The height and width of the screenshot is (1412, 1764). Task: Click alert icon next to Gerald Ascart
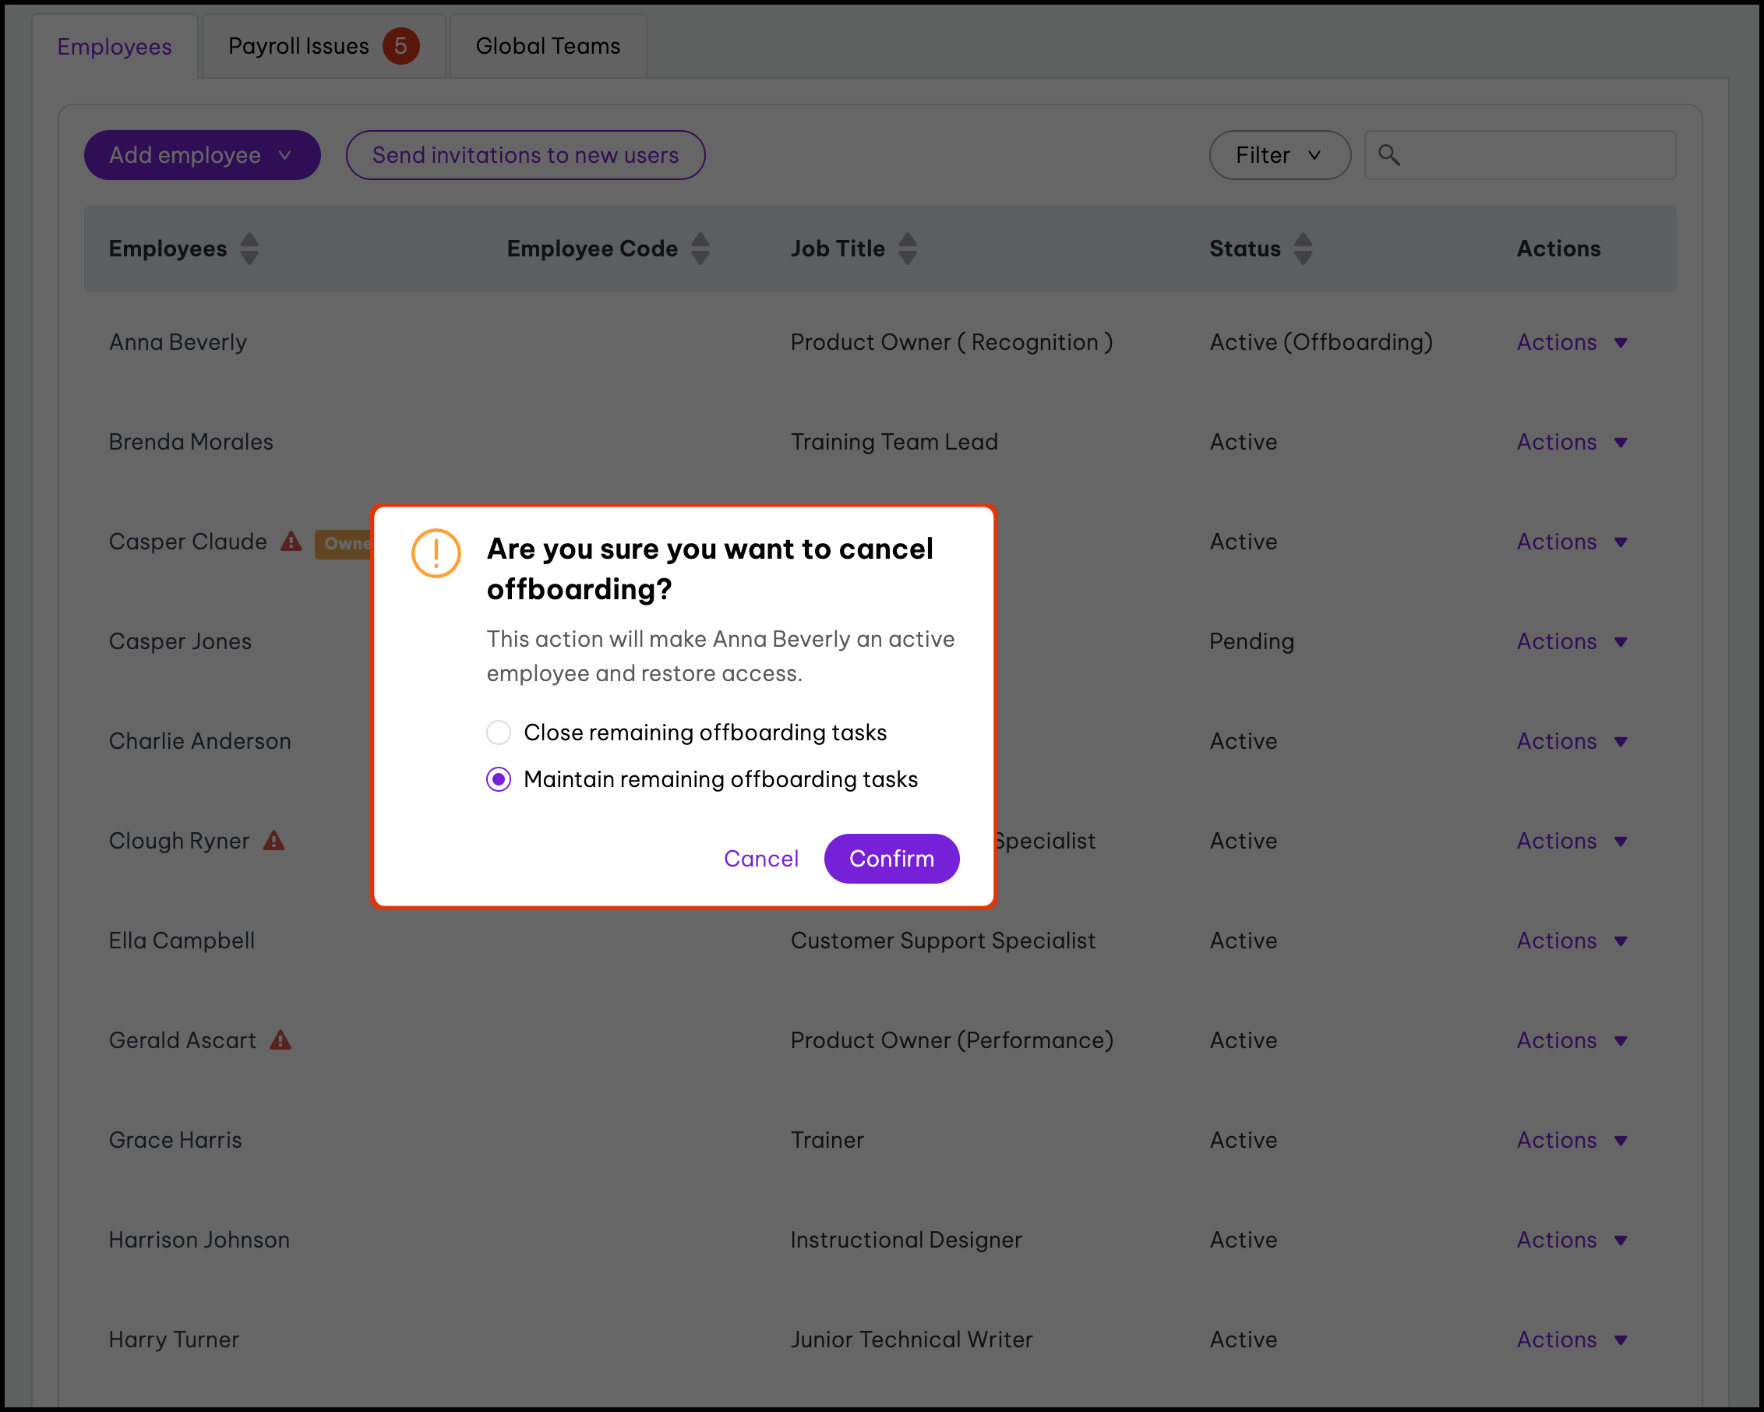click(280, 1040)
